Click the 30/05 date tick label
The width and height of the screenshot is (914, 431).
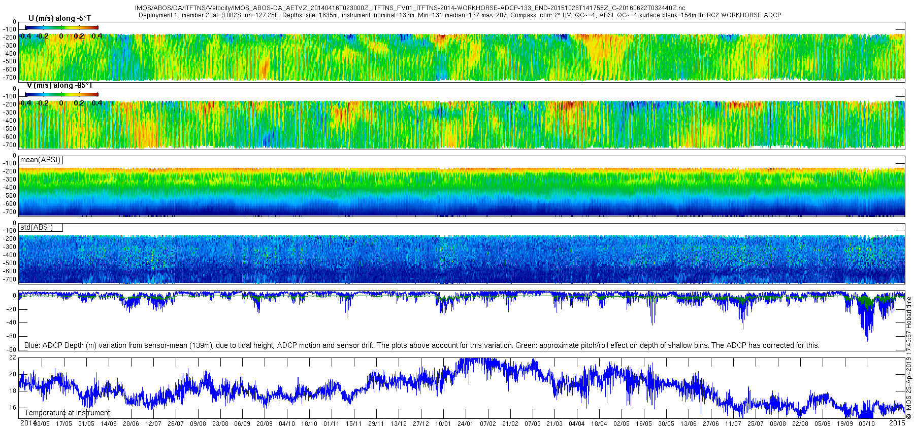666,424
